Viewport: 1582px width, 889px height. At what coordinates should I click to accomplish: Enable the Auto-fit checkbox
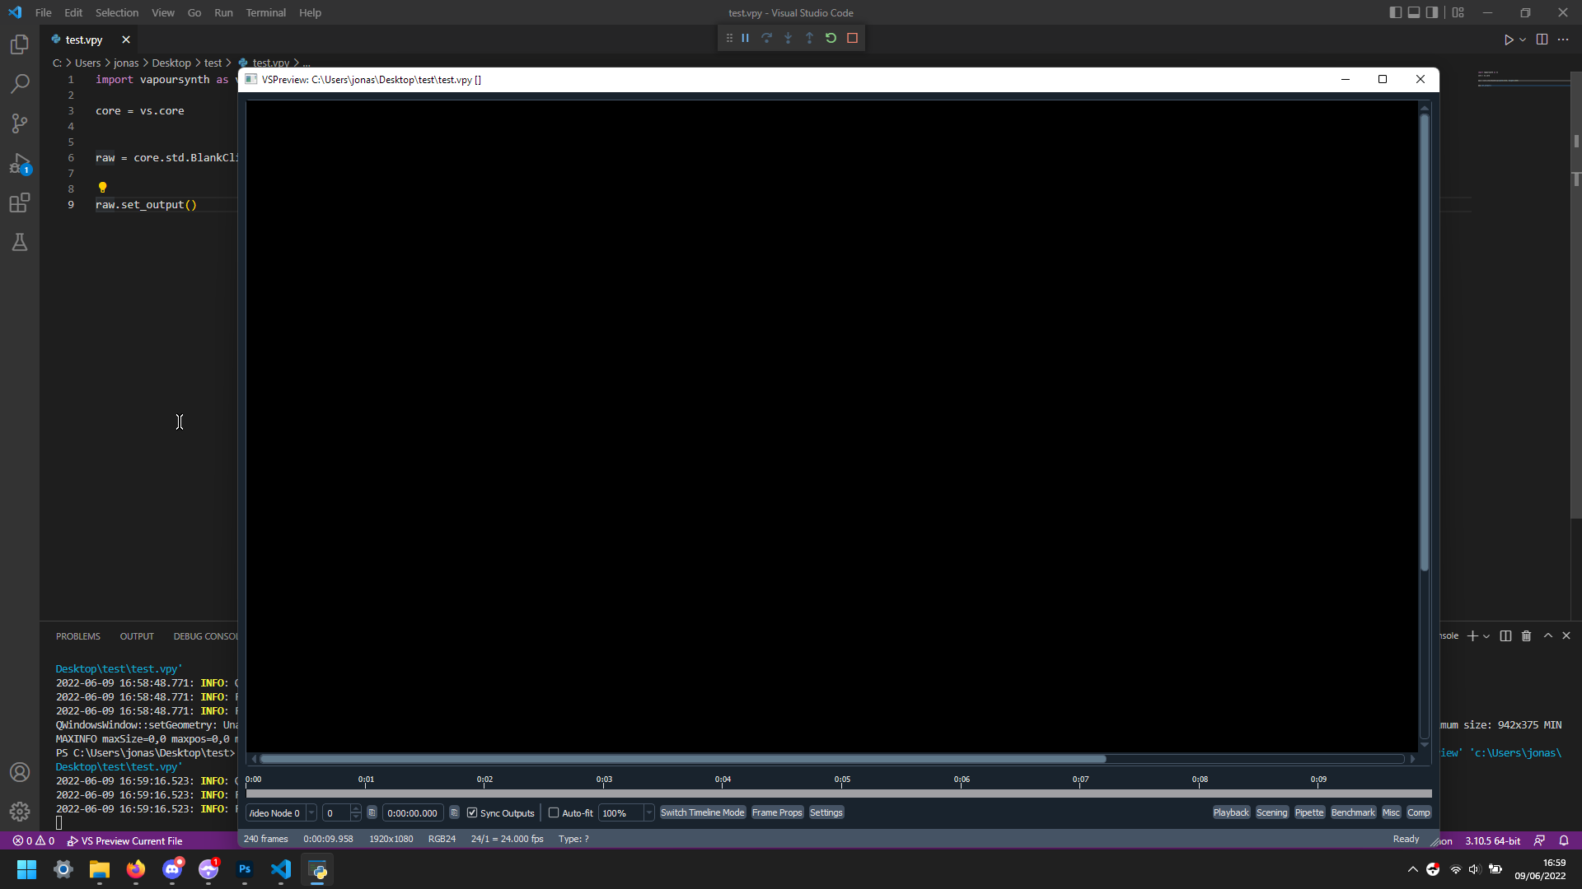(x=554, y=812)
